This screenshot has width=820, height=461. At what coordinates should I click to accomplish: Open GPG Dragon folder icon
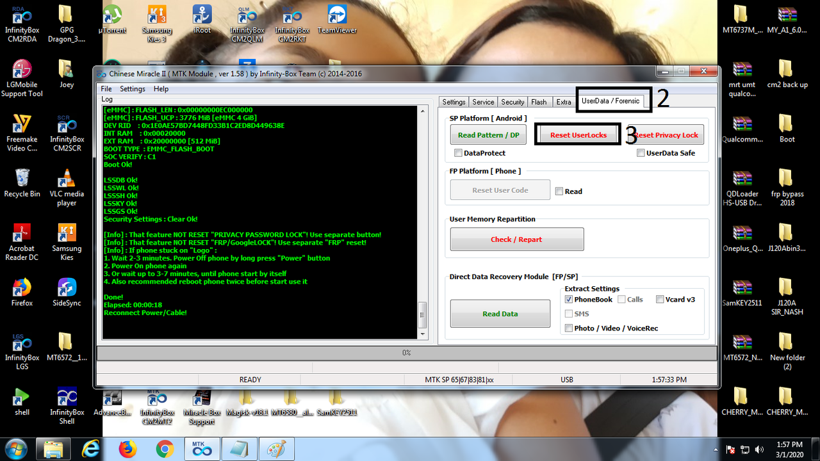67,20
